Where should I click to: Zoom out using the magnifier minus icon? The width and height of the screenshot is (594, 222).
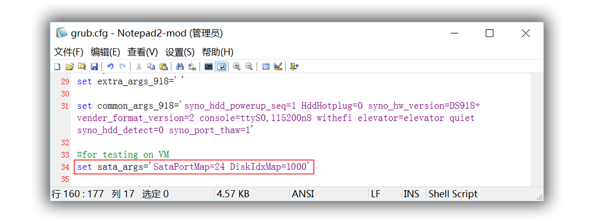pos(249,67)
